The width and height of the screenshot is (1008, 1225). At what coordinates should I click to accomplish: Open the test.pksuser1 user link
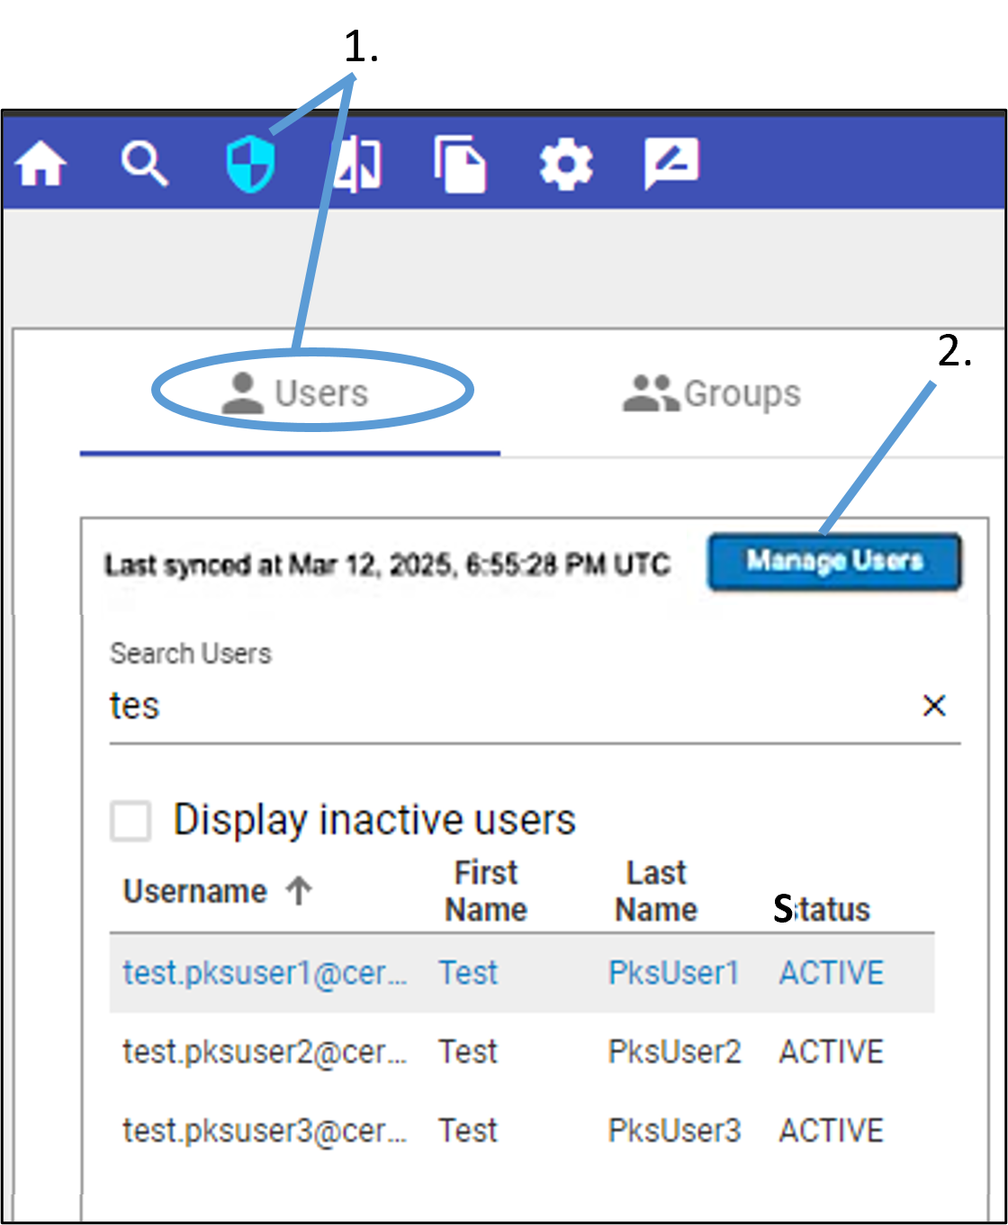coord(264,973)
